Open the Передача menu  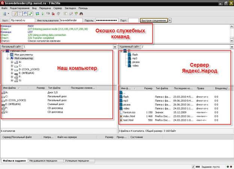click(45, 8)
